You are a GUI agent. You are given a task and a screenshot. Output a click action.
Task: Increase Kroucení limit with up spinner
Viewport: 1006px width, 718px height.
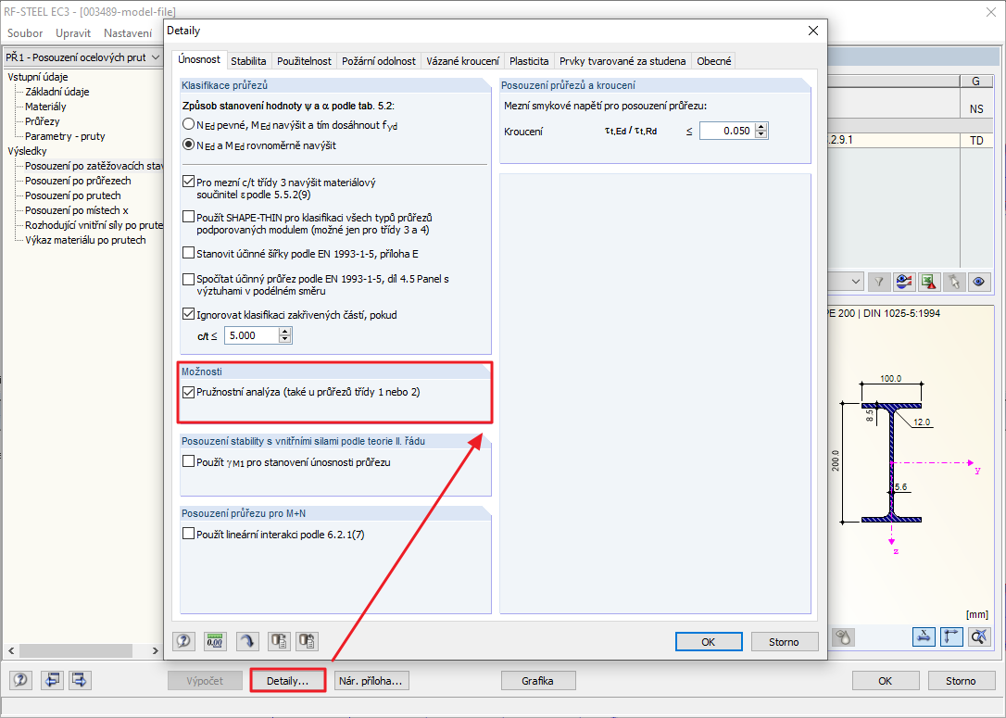761,126
